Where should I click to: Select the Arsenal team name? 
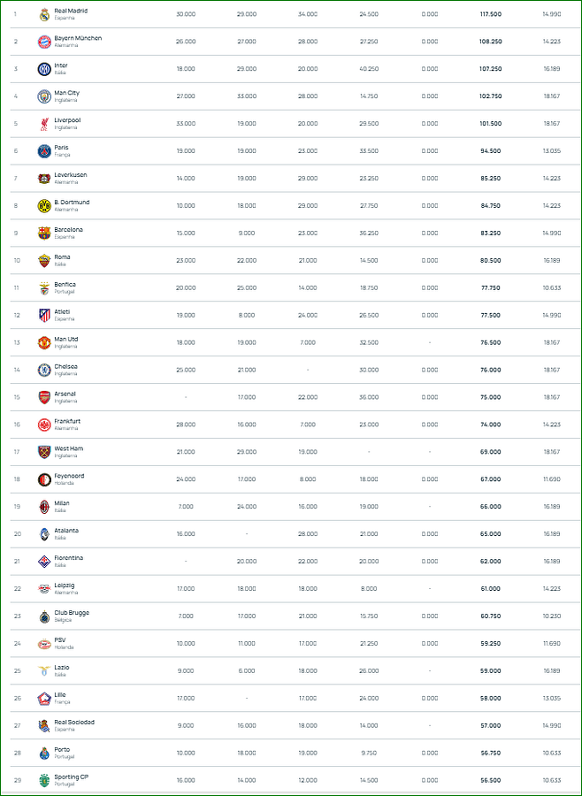65,394
